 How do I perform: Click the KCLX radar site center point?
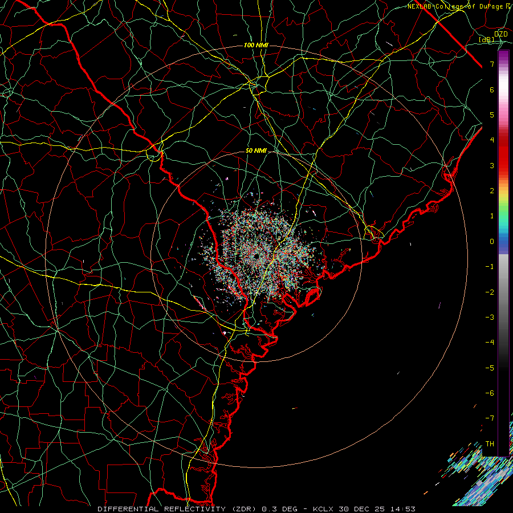256,256
